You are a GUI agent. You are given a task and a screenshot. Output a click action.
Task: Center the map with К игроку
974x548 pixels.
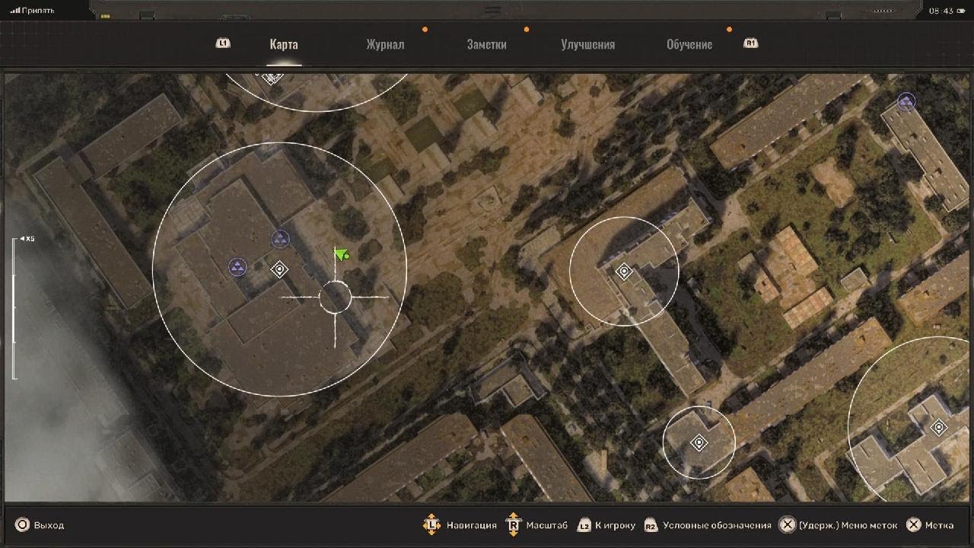click(615, 525)
